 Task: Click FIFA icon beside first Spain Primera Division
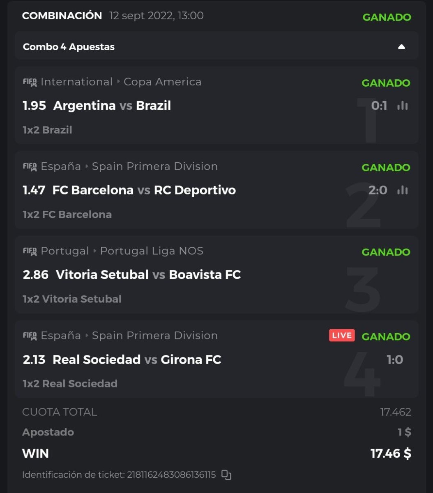coord(30,167)
